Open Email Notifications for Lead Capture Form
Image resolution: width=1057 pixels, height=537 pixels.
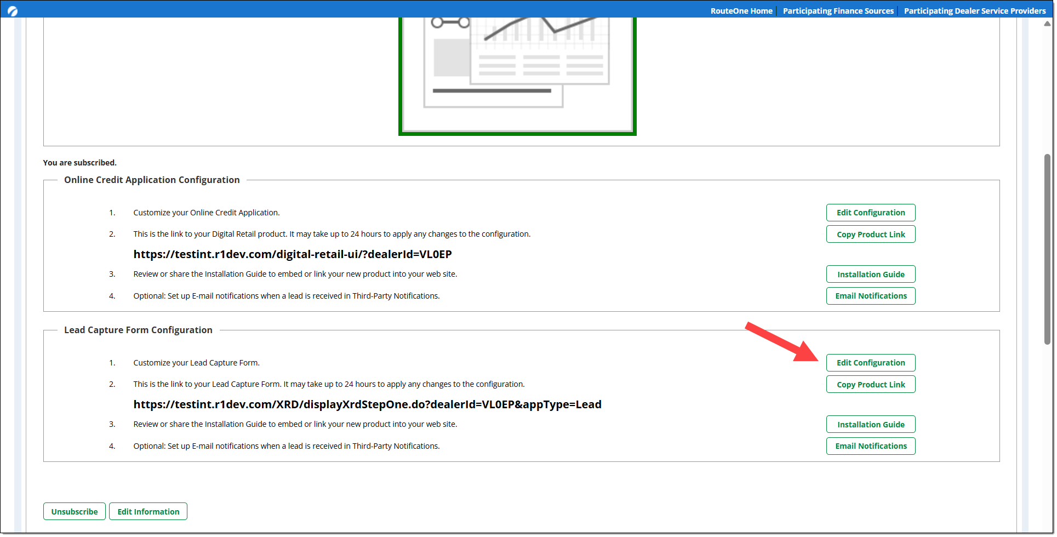(870, 446)
